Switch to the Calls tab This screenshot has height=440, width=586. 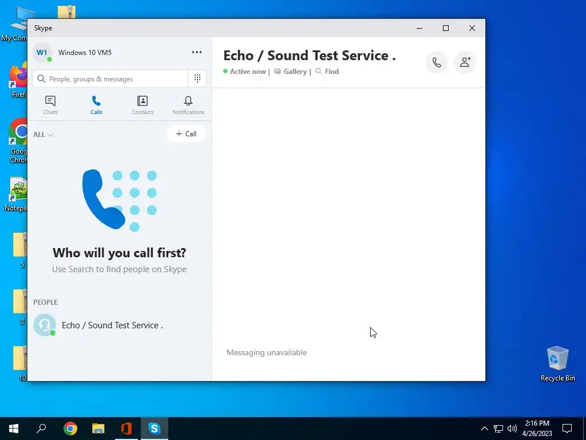[96, 105]
